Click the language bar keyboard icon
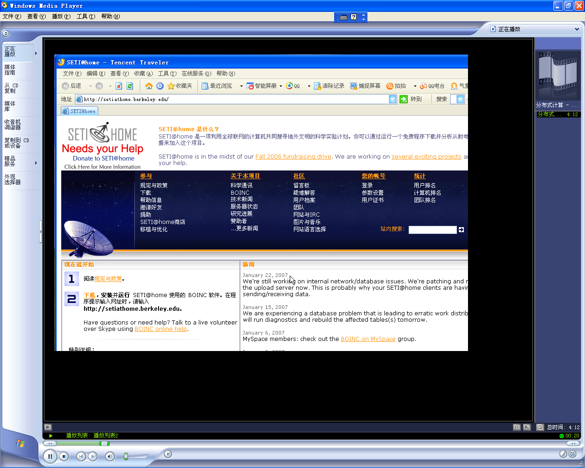Screen dimensions: 585x468 coord(344,17)
